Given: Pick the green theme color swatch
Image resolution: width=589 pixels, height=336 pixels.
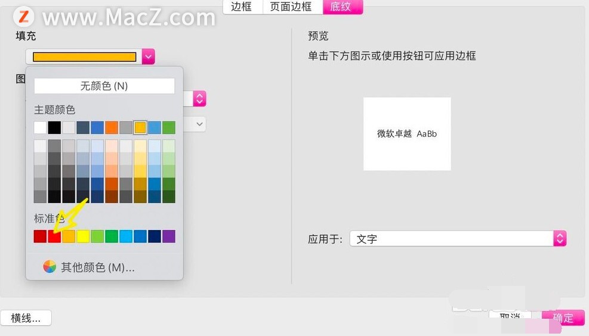Looking at the screenshot, I should click(x=169, y=127).
